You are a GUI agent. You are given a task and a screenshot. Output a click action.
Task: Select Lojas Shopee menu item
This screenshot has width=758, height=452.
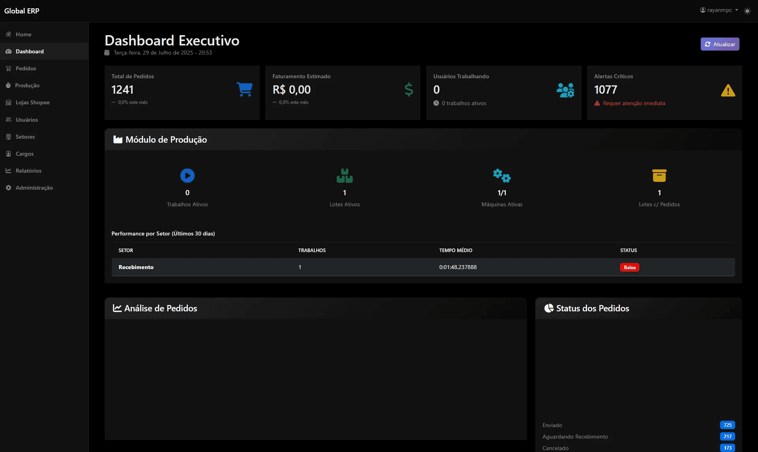32,102
